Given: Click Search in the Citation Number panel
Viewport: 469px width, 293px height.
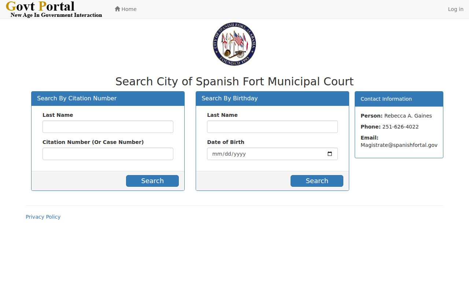Looking at the screenshot, I should (x=152, y=181).
